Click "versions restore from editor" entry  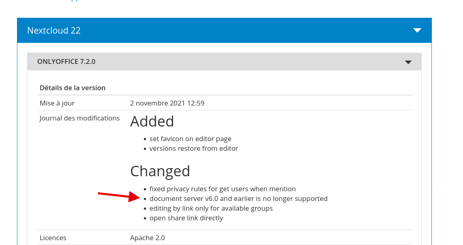194,148
